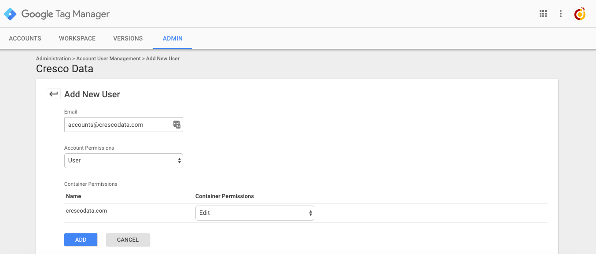Click the Google Tag Manager title text
596x254 pixels.
point(66,14)
